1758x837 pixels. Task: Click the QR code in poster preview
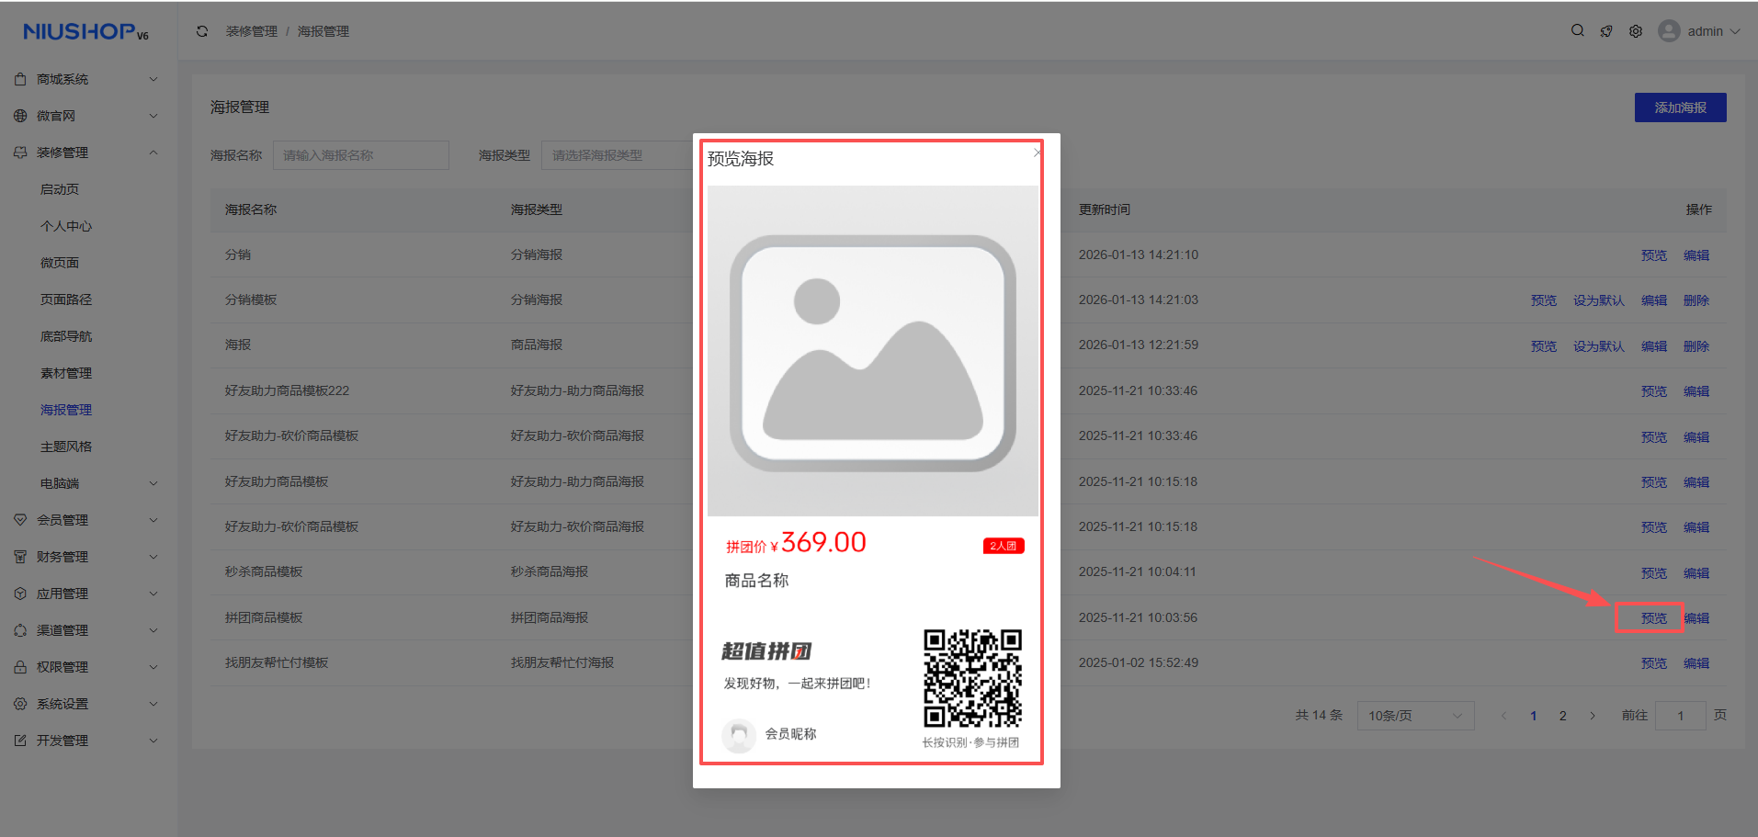pyautogui.click(x=972, y=679)
